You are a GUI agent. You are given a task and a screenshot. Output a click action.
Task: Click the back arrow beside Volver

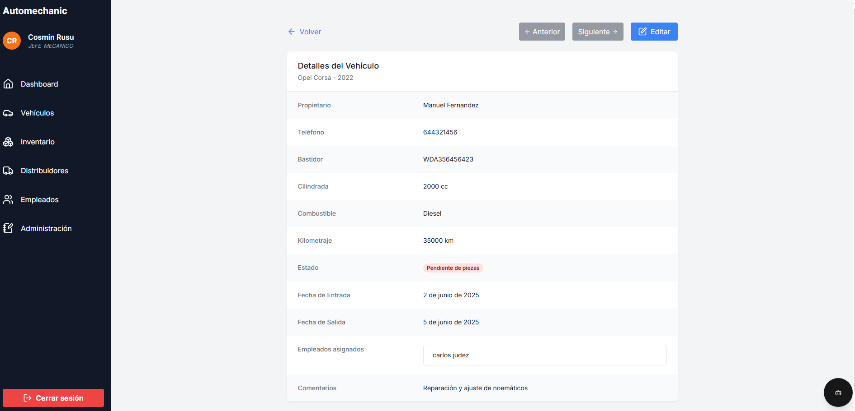pos(292,32)
